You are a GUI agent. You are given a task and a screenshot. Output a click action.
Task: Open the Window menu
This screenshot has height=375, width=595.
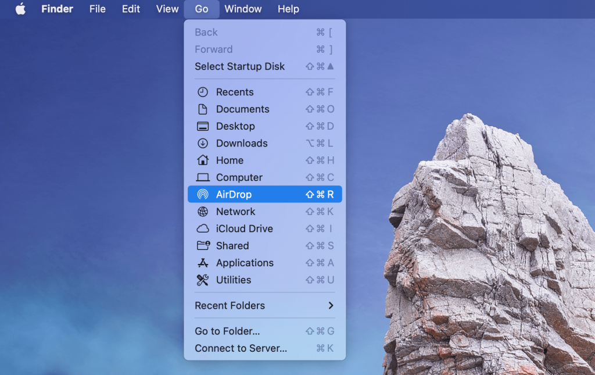(243, 9)
